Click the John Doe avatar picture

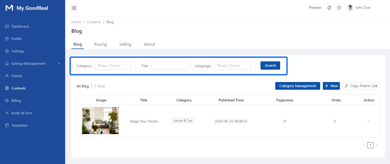[350, 8]
